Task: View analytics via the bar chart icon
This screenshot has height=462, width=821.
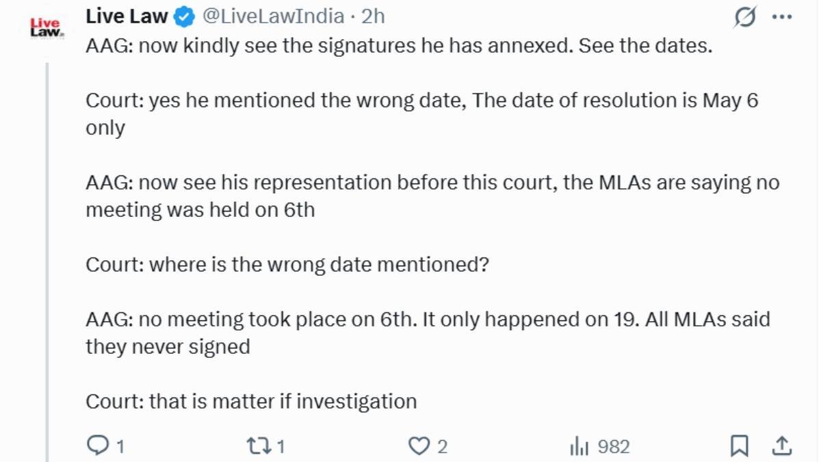Action: [x=579, y=447]
